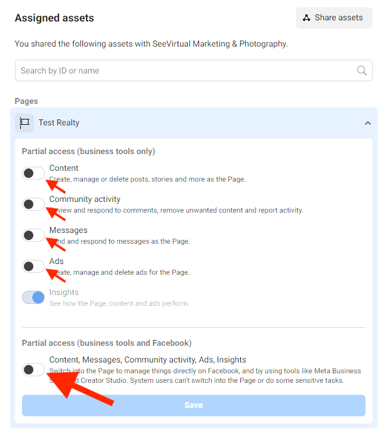384x433 pixels.
Task: Click the Insights permission label
Action: click(64, 292)
